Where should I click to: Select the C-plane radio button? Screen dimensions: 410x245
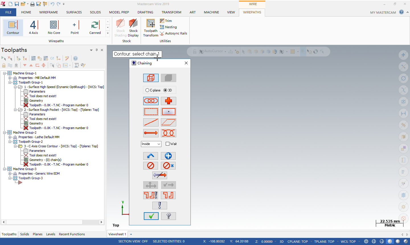click(147, 90)
